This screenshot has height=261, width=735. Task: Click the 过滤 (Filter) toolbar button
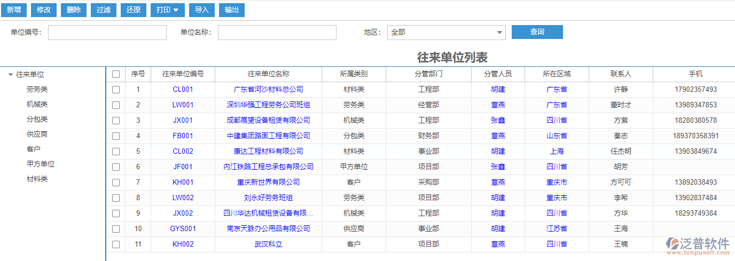pos(74,10)
